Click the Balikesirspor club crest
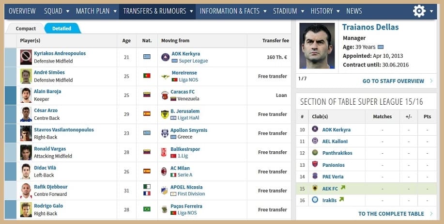The image size is (444, 224). [165, 152]
